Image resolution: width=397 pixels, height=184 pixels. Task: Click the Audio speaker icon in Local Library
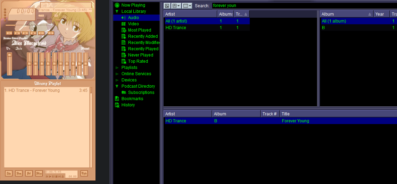(x=124, y=17)
